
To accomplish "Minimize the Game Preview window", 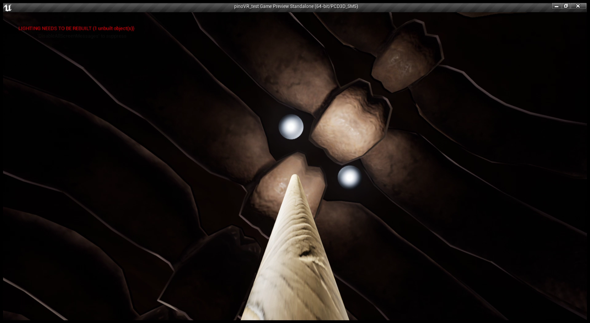I will click(x=557, y=6).
